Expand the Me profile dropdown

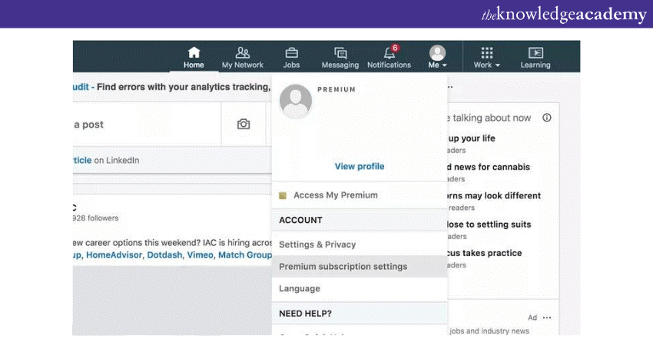[437, 58]
